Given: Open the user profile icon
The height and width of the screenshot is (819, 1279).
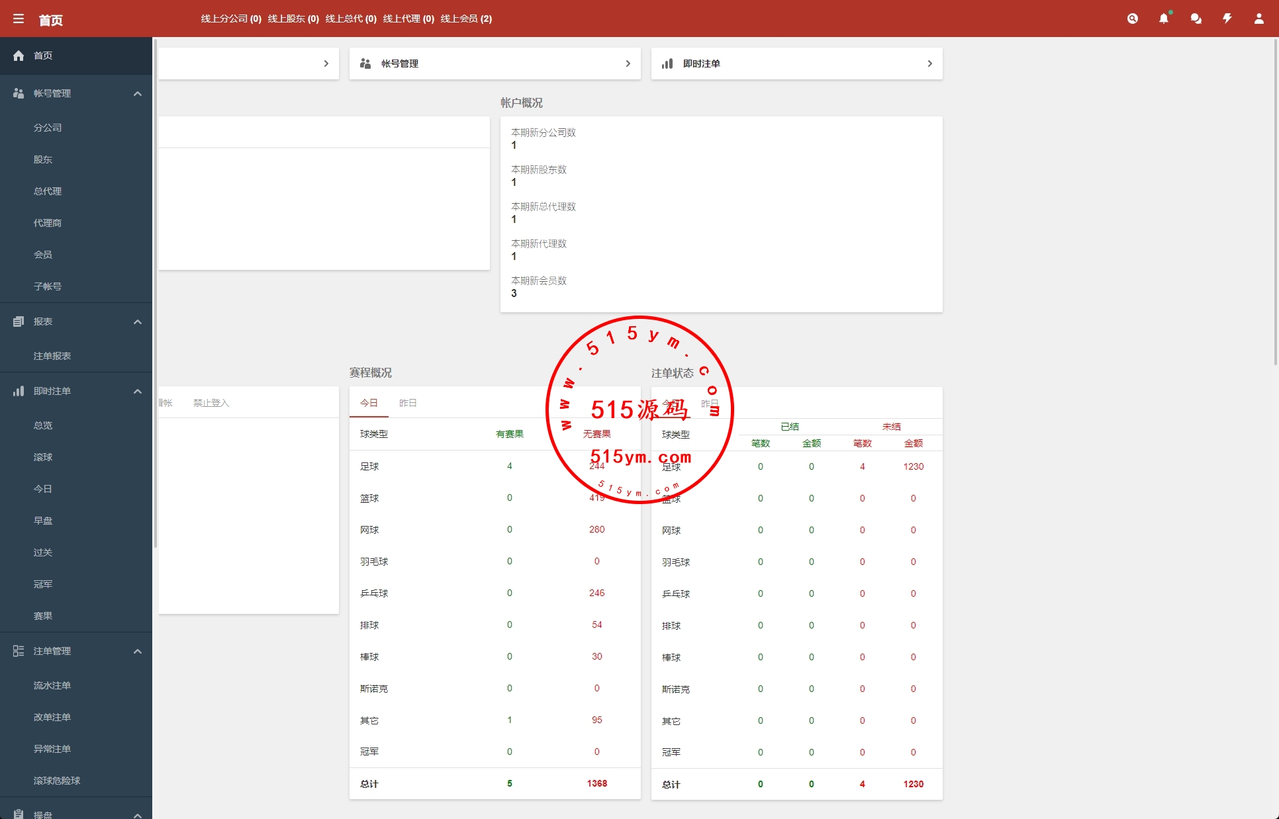Looking at the screenshot, I should [1258, 19].
